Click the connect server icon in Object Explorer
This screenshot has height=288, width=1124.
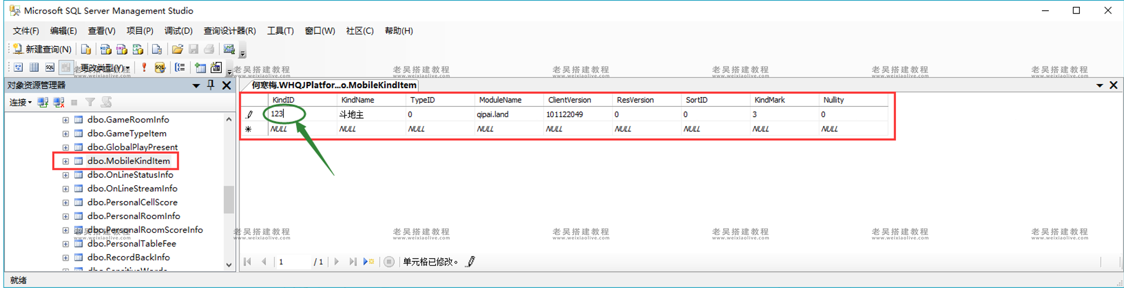42,102
